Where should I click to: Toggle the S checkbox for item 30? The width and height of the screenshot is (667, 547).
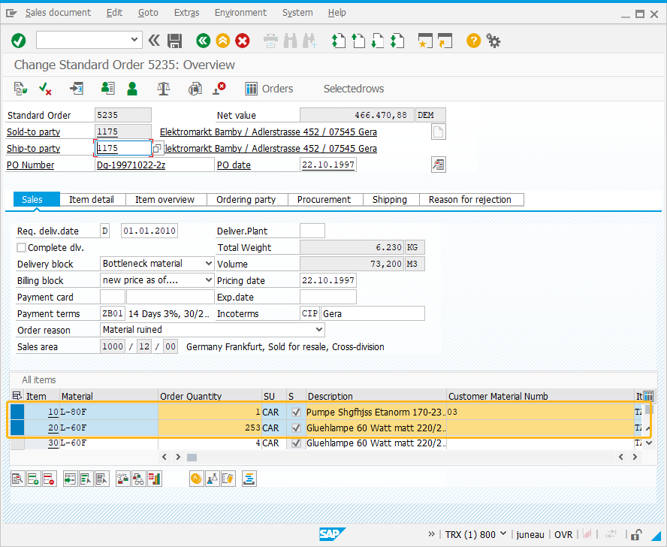coord(296,443)
